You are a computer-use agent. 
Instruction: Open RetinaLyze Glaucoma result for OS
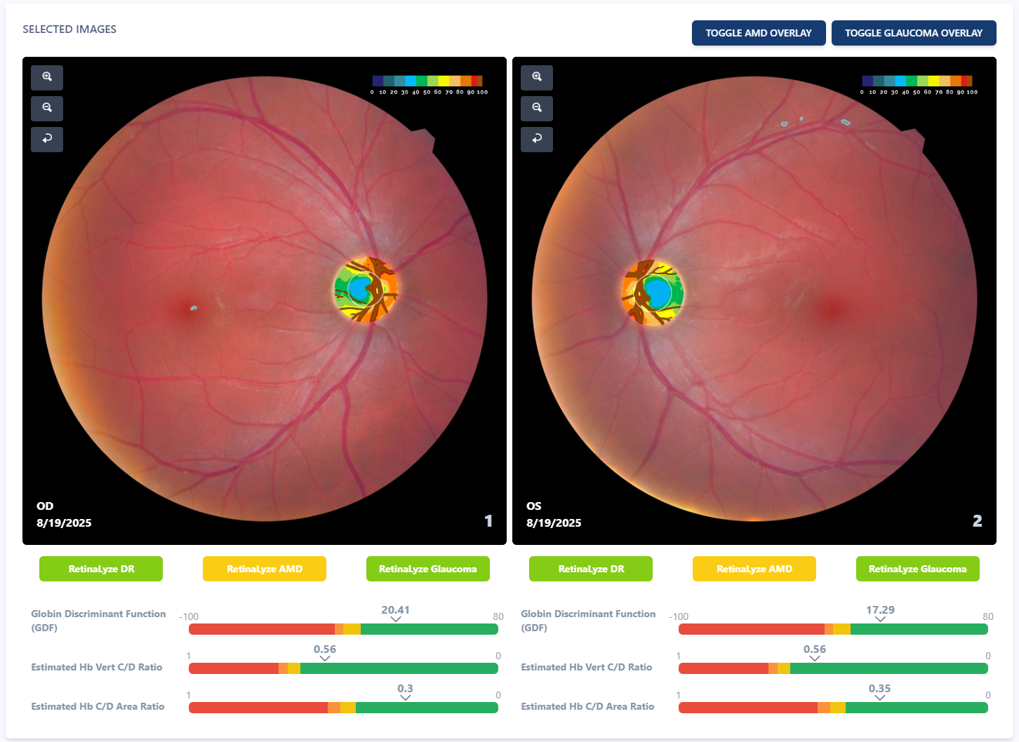[x=917, y=569]
